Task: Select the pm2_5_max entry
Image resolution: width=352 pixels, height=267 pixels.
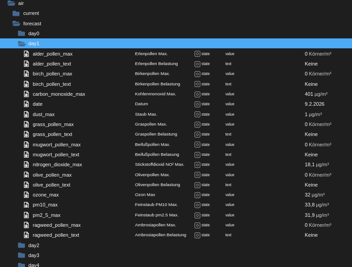Action: coord(47,215)
